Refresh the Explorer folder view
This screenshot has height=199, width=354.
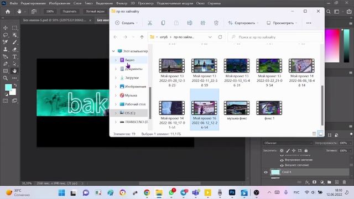[220, 37]
